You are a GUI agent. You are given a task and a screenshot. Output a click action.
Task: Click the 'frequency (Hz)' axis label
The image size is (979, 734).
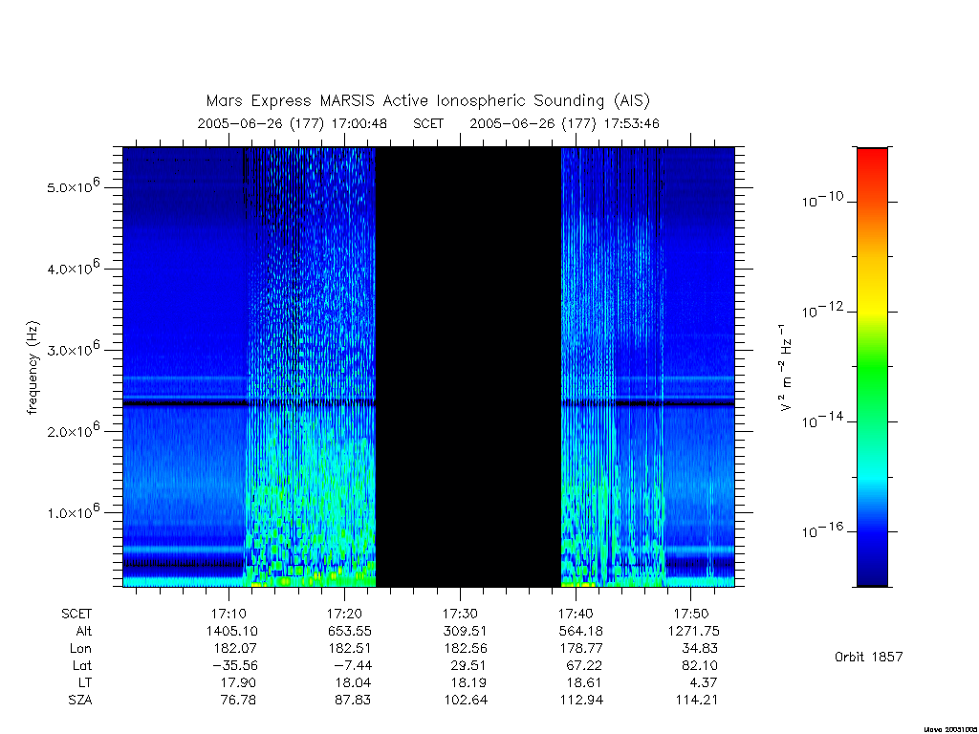33,367
